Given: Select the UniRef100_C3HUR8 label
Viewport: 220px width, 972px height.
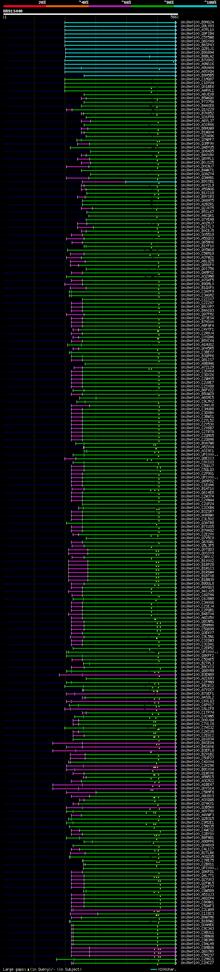Looking at the screenshot, I should click(x=197, y=409).
